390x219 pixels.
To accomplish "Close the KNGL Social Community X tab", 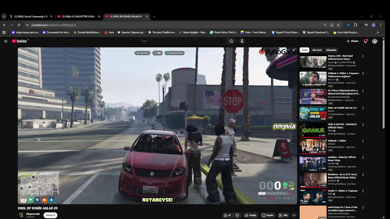I will coord(51,16).
